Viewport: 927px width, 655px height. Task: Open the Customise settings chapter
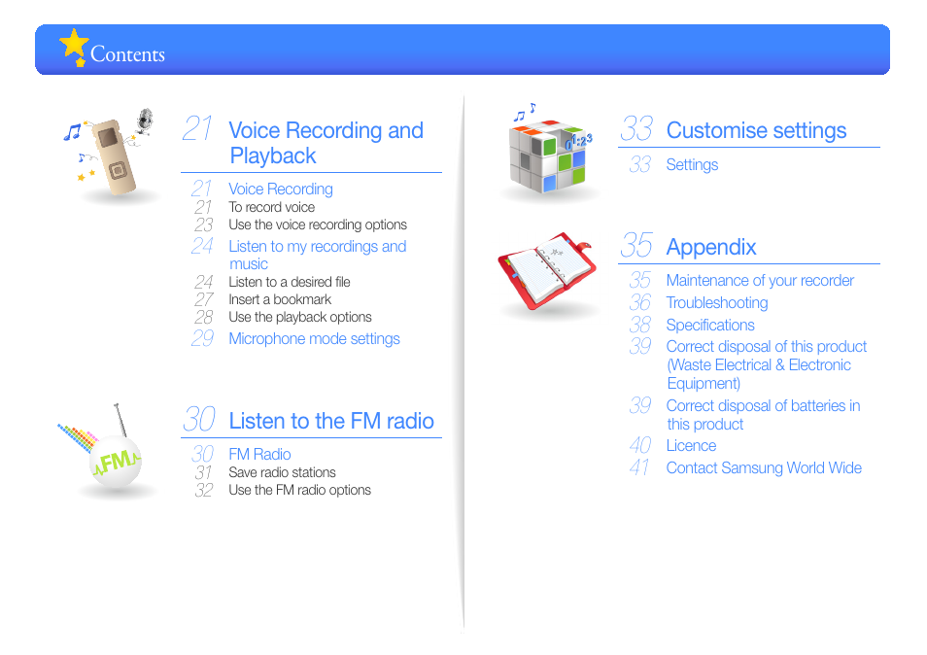pyautogui.click(x=756, y=130)
